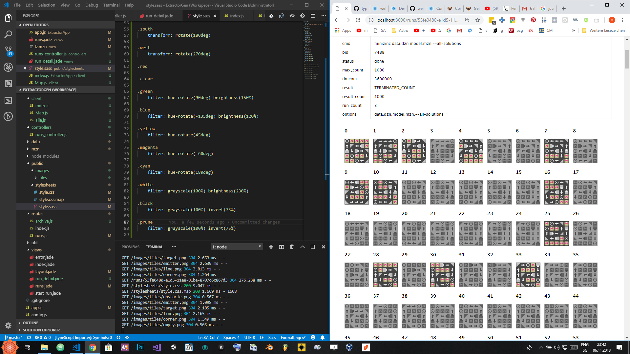Open Chrome's three-dot menu
Viewport: 630px width, 354px height.
622,20
